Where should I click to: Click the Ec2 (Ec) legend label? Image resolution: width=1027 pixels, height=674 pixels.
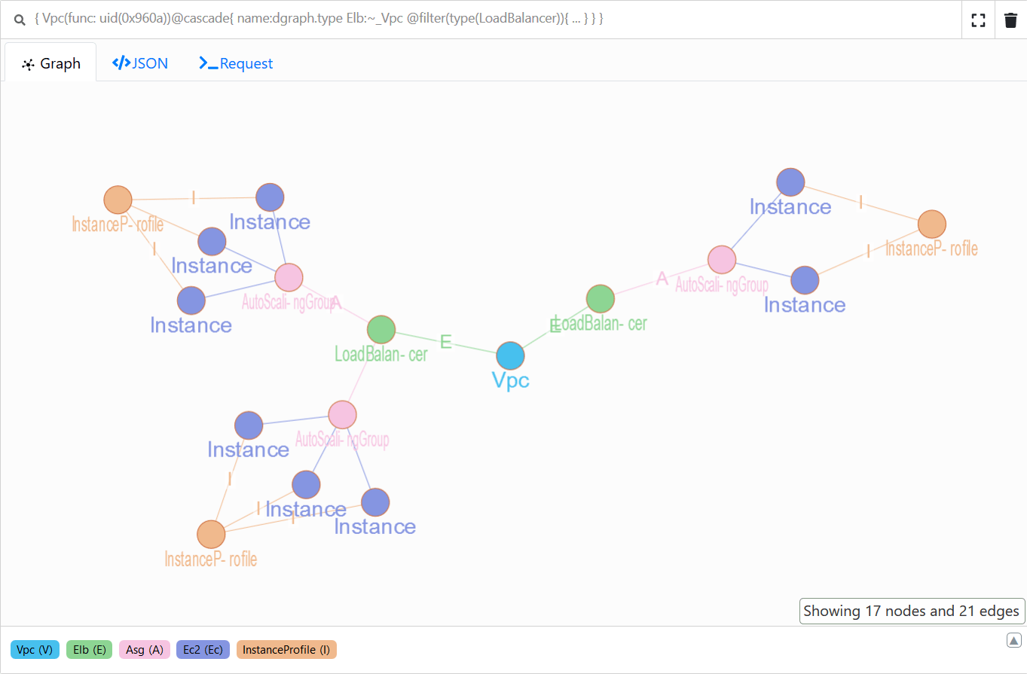point(203,650)
